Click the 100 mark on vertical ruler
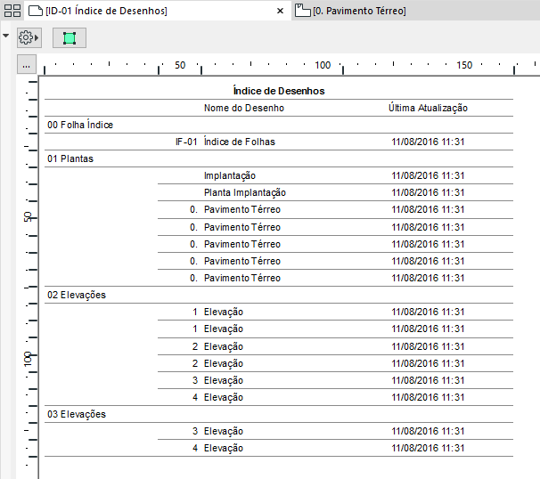This screenshot has width=540, height=479. 28,359
